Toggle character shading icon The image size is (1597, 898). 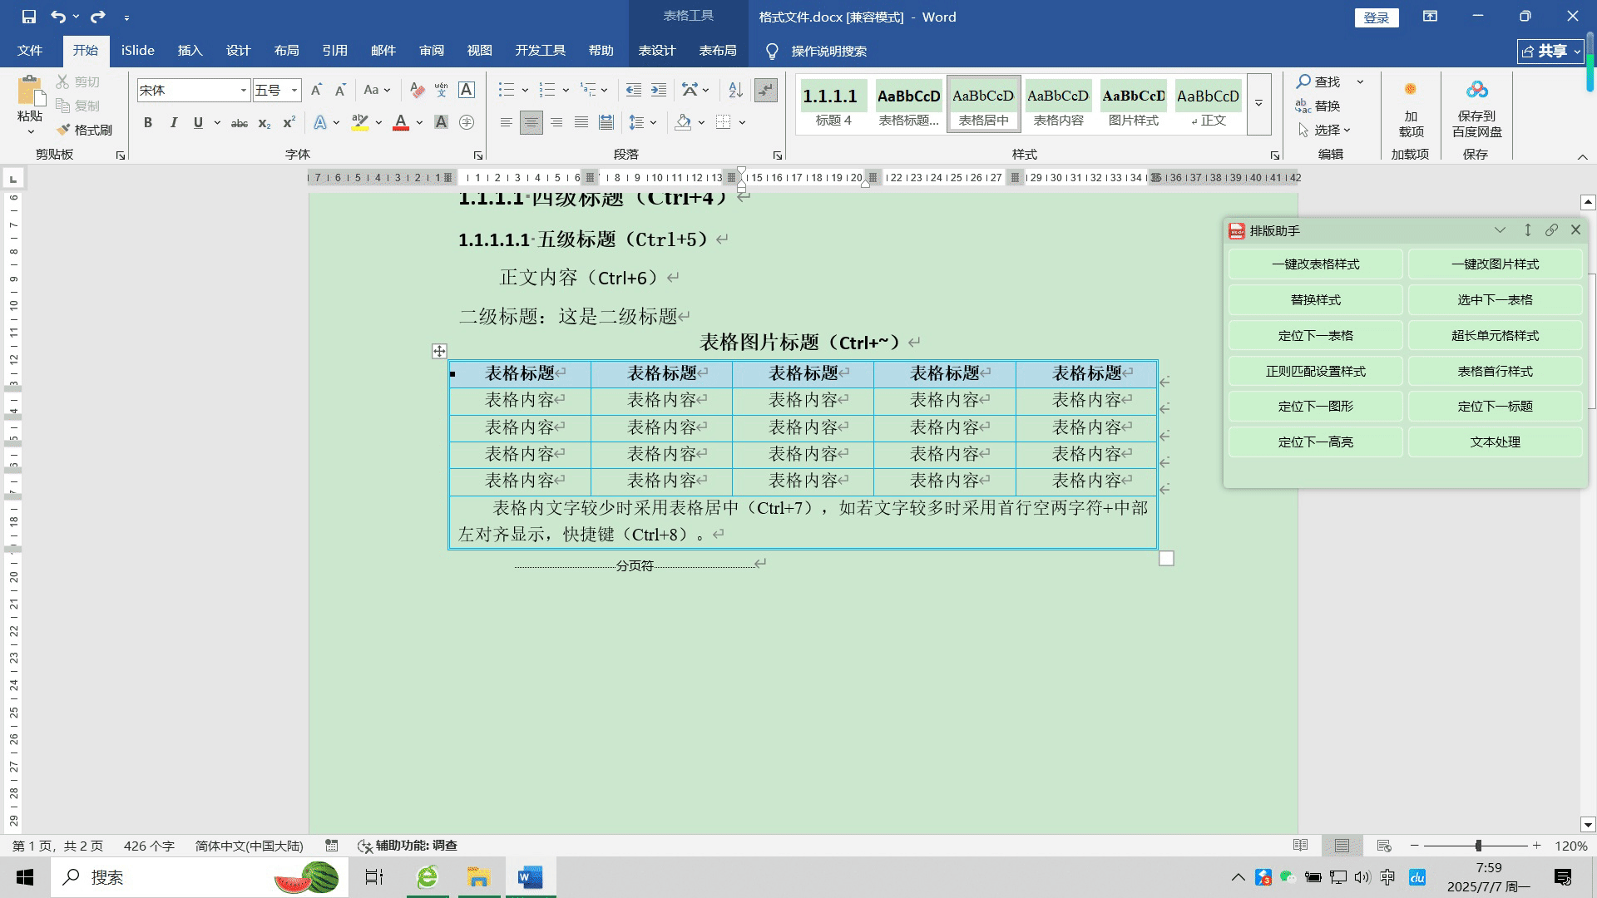click(442, 123)
